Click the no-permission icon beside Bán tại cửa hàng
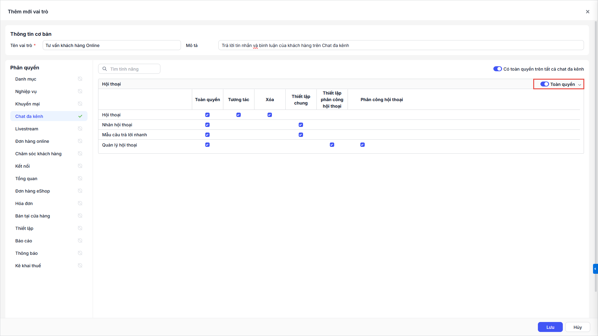 tap(80, 216)
